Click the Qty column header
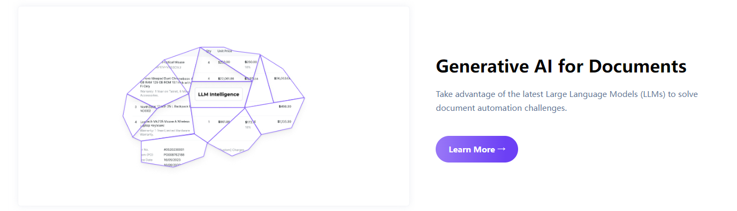The height and width of the screenshot is (211, 737). [x=209, y=51]
